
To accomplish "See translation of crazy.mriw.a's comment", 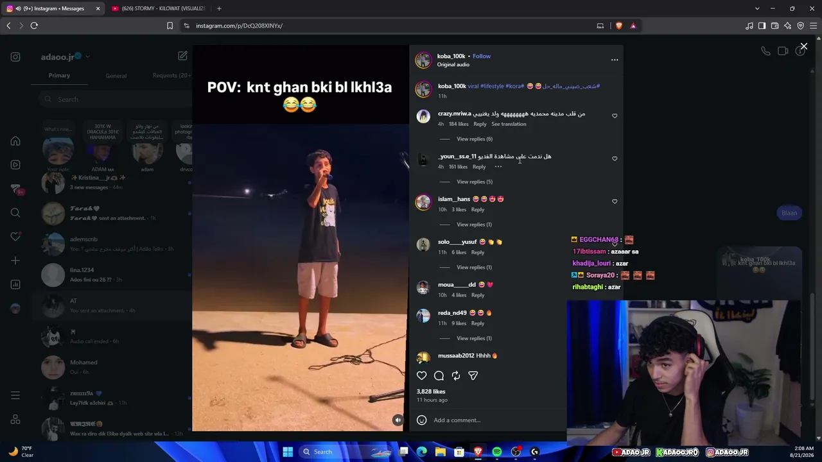I will pyautogui.click(x=509, y=124).
